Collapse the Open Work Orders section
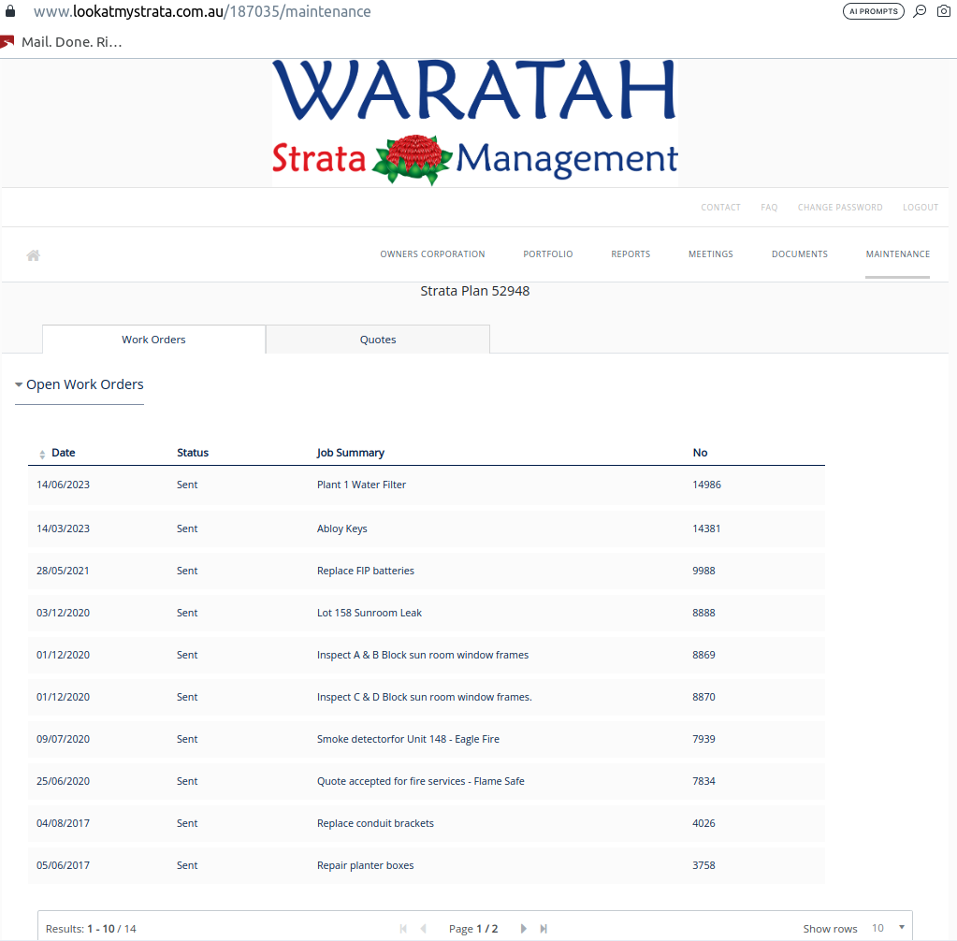Viewport: 957px width, 941px height. click(x=80, y=384)
